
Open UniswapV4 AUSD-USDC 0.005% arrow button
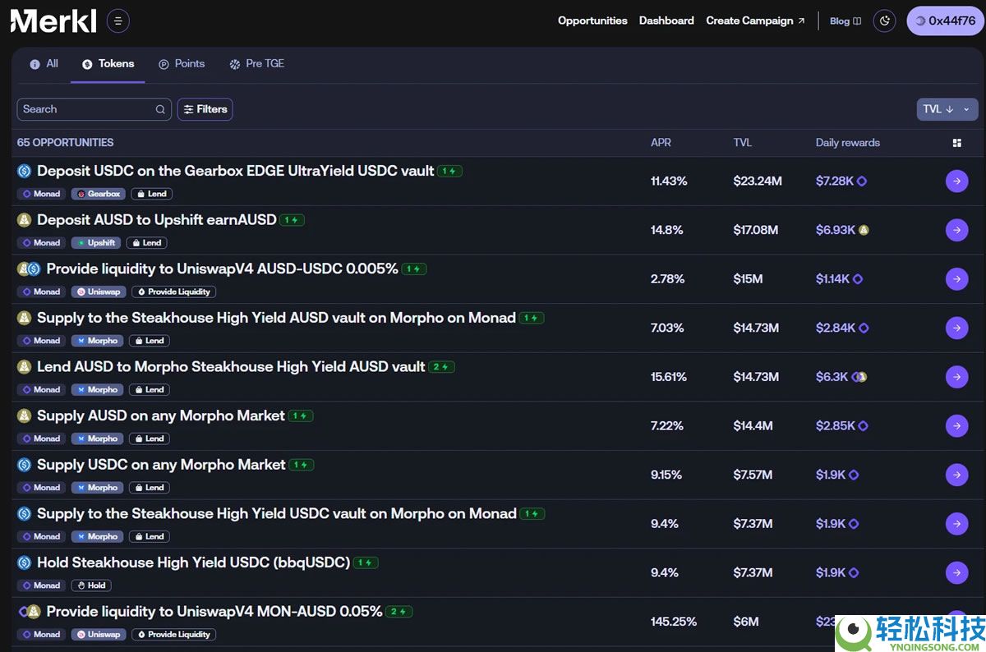pyautogui.click(x=956, y=279)
